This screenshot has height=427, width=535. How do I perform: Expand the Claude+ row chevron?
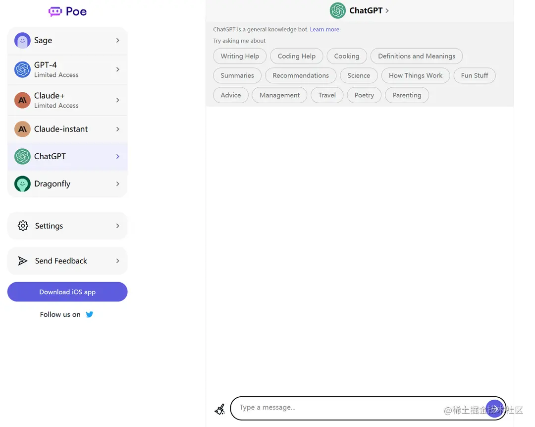[118, 100]
